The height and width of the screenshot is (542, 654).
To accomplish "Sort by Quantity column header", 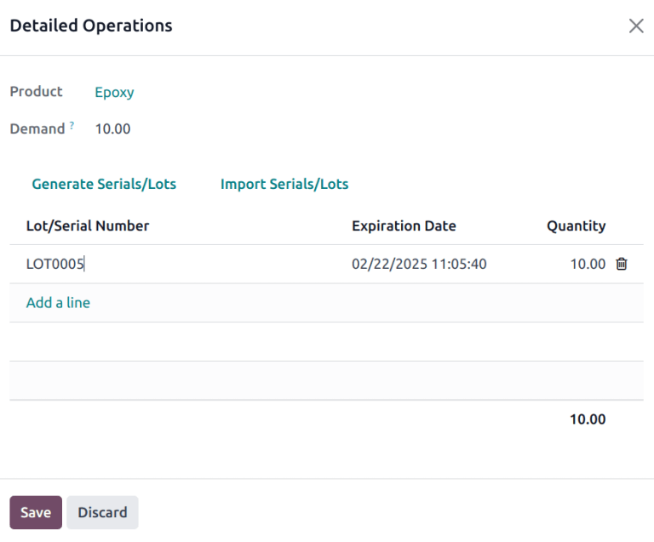I will 576,225.
